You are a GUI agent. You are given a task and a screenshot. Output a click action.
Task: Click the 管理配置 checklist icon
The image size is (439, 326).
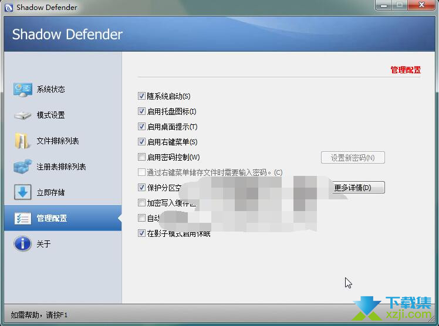[x=23, y=218]
